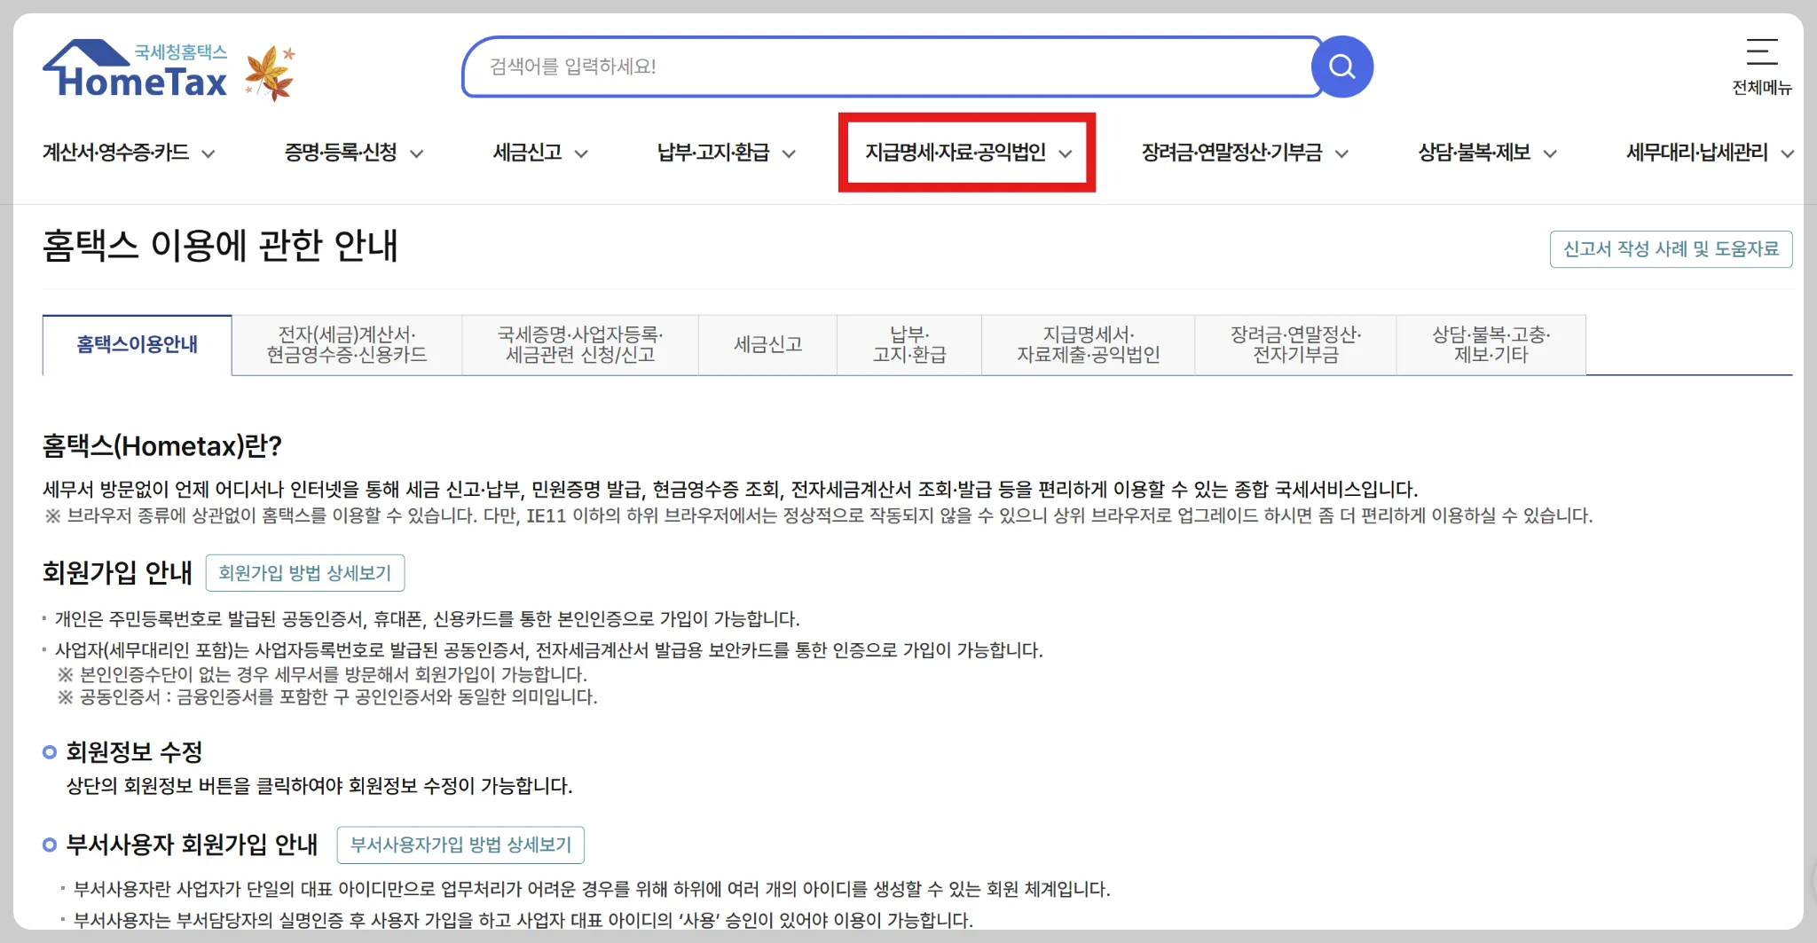This screenshot has height=943, width=1817.
Task: Expand the 납부·고지·환급 dropdown
Action: [x=723, y=152]
